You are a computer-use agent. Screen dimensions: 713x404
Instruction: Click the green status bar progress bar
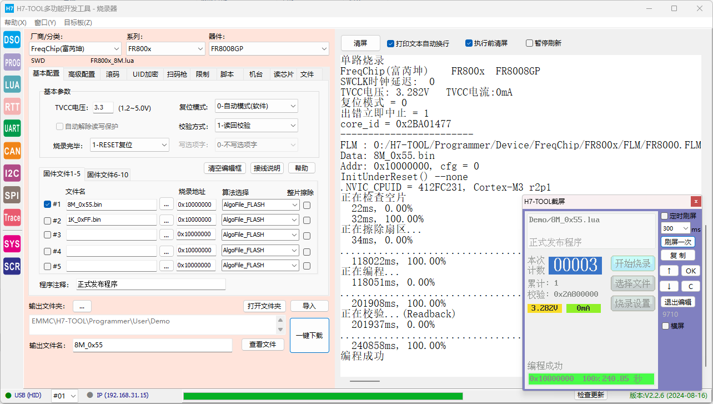tap(323, 396)
